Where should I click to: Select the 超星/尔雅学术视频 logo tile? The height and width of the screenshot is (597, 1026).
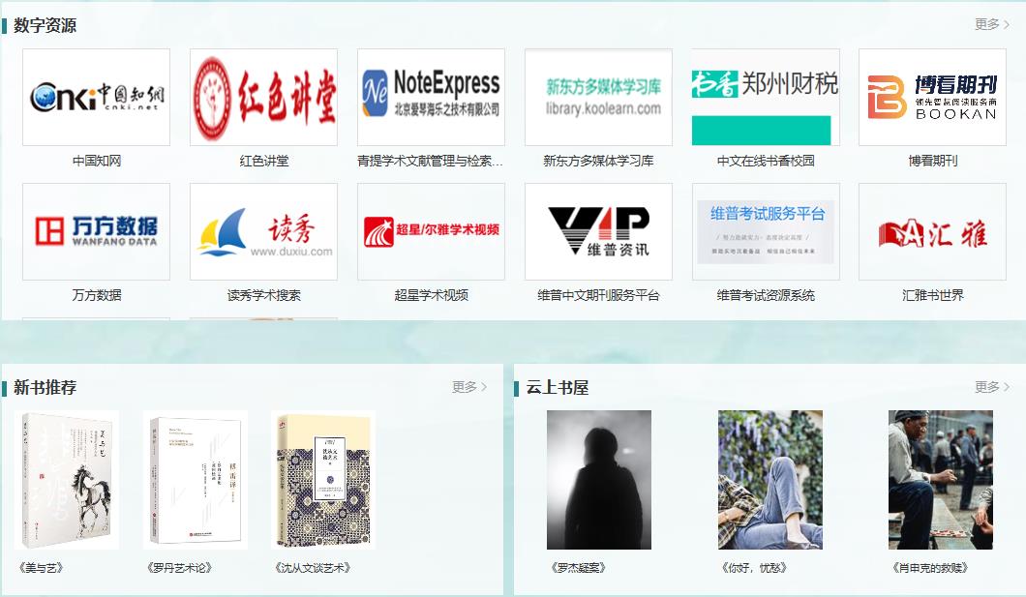click(431, 231)
